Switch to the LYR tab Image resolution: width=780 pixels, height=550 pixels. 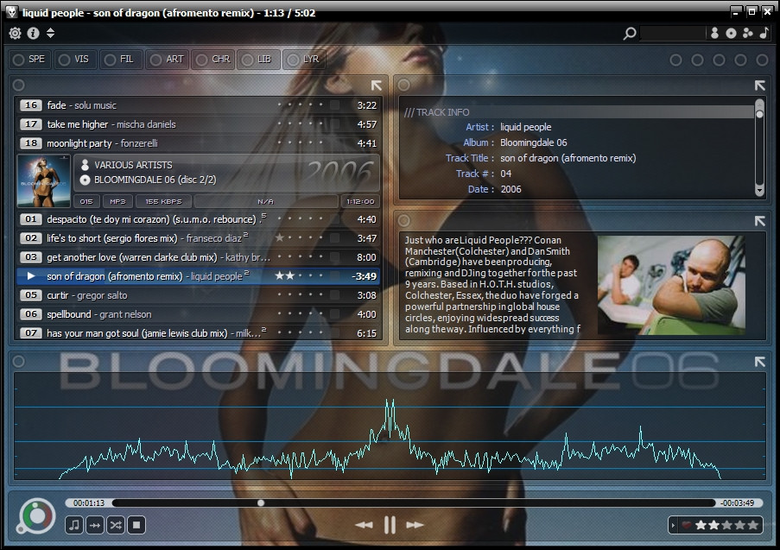click(304, 60)
